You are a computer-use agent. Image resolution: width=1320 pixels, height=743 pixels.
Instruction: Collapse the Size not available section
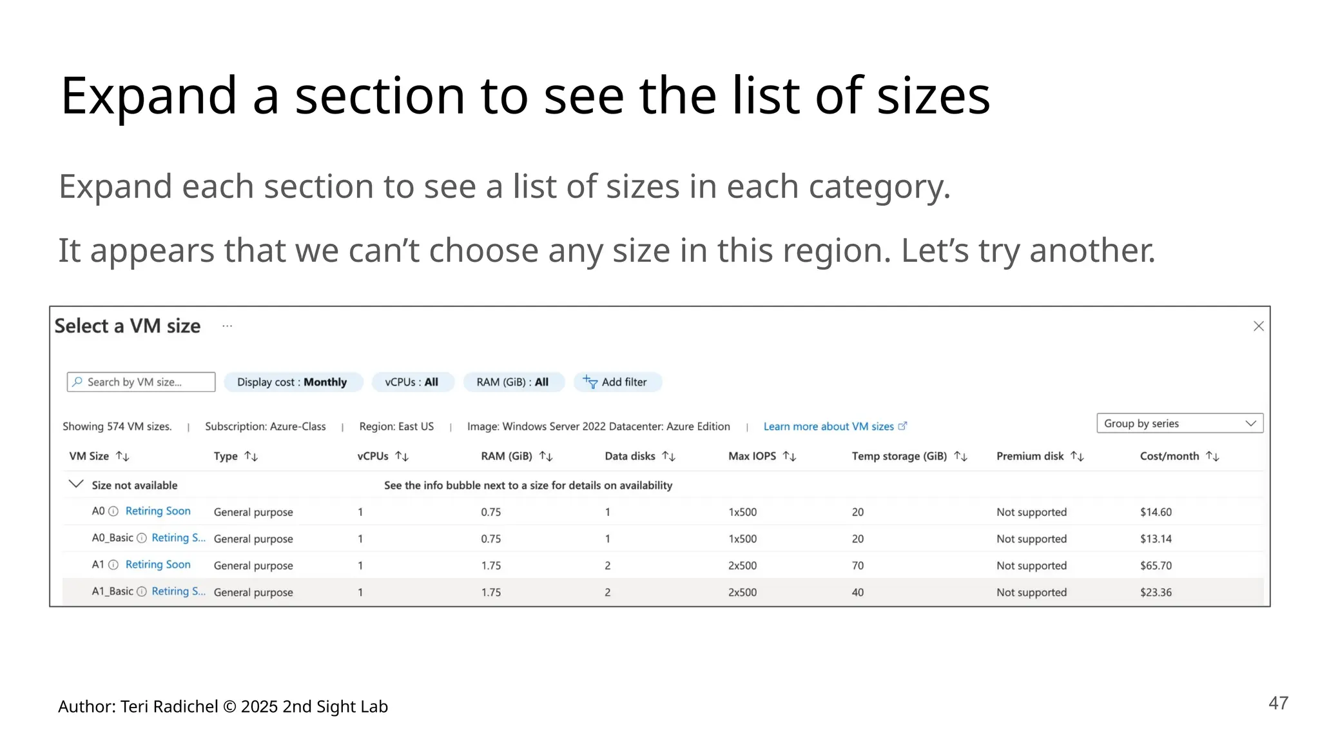click(x=76, y=484)
